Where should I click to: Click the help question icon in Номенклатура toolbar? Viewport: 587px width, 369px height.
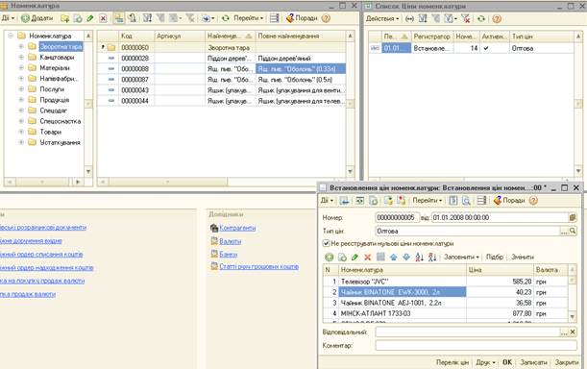point(326,18)
